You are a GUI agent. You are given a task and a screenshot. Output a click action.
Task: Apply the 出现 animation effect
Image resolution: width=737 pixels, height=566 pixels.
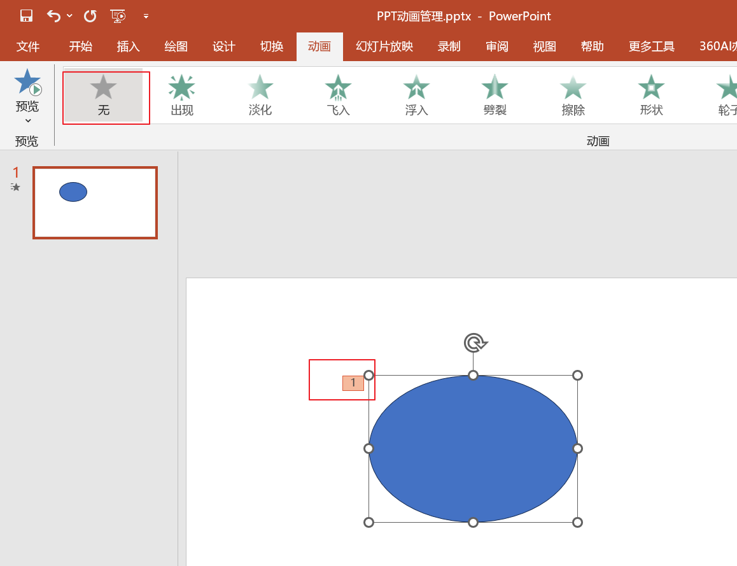click(x=182, y=96)
